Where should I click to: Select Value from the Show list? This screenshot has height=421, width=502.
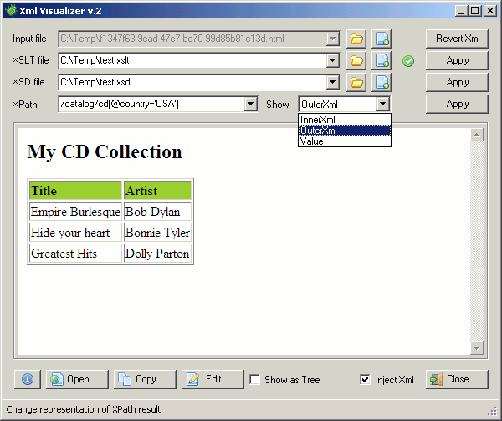345,141
